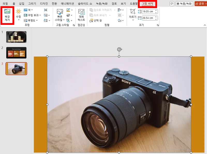The width and height of the screenshot is (207, 154).
Task: Click the picture width field 28.54 cm
Action: [148, 18]
